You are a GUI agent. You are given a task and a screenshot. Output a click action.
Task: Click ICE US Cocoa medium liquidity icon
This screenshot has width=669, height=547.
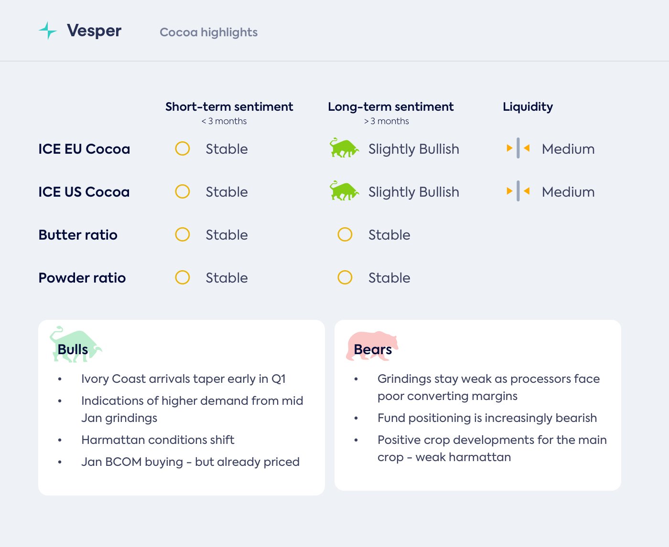click(518, 191)
